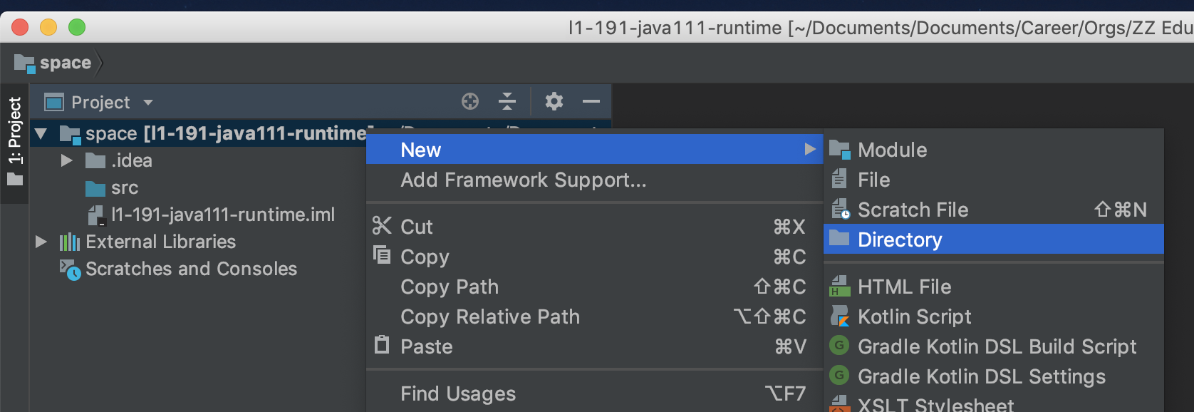Choose Directory in the New submenu
Image resolution: width=1194 pixels, height=412 pixels.
(x=993, y=240)
